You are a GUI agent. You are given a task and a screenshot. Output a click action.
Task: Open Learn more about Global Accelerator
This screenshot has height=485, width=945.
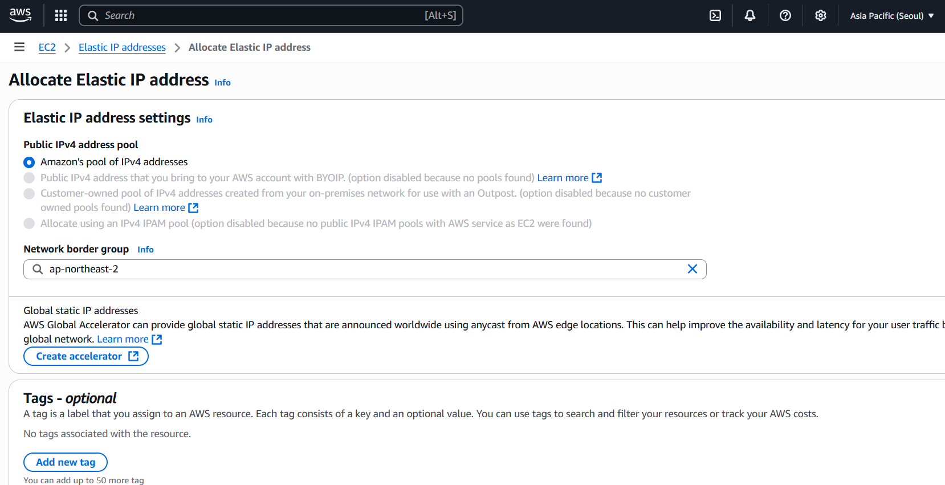(123, 339)
